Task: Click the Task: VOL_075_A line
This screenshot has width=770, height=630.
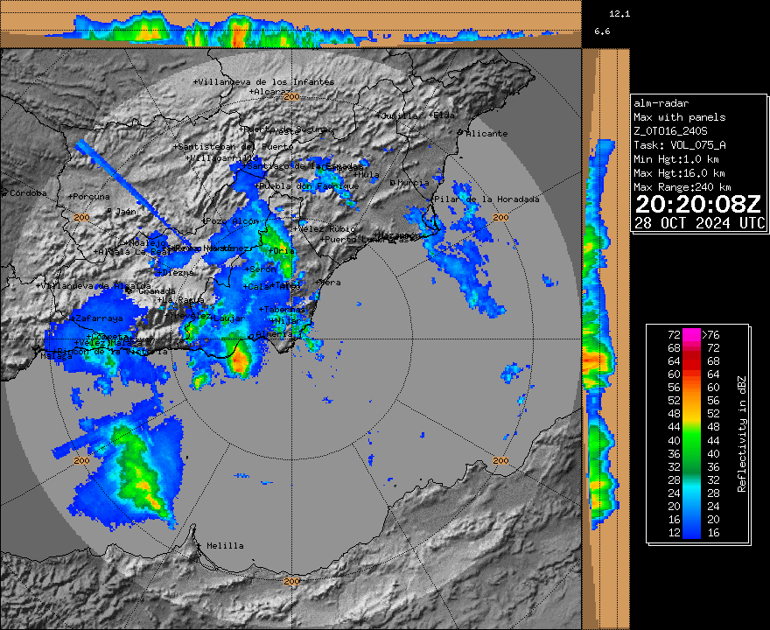Action: click(679, 145)
